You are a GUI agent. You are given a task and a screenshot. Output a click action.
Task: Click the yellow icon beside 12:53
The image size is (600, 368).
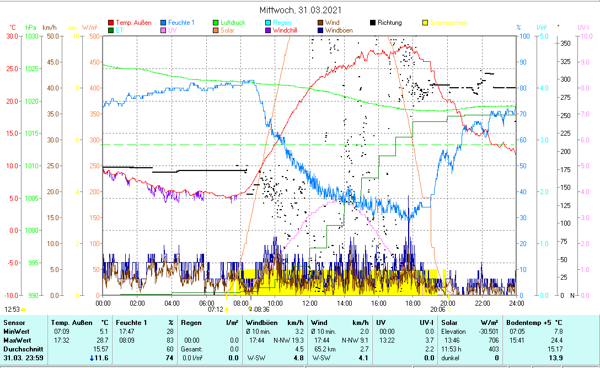pos(23,310)
